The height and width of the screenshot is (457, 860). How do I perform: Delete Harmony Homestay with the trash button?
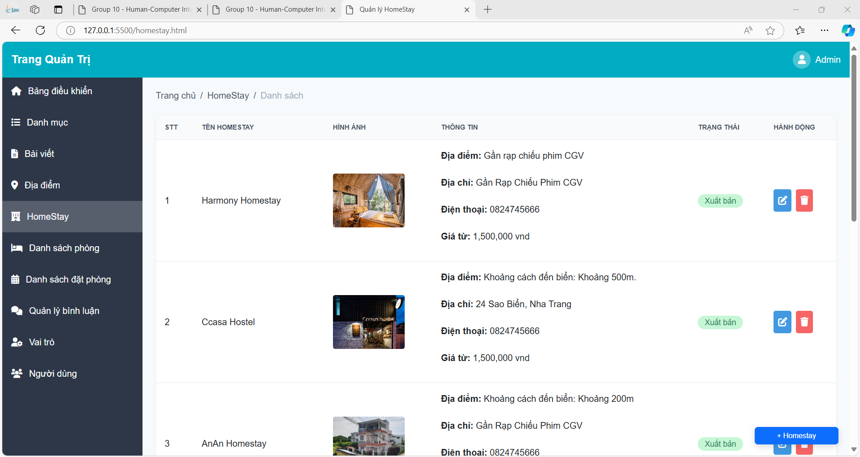804,200
